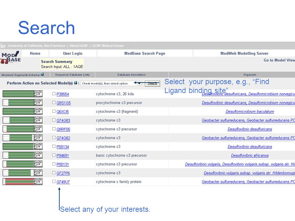
Task: Open sequence link Q727P6
Action: click(x=63, y=173)
